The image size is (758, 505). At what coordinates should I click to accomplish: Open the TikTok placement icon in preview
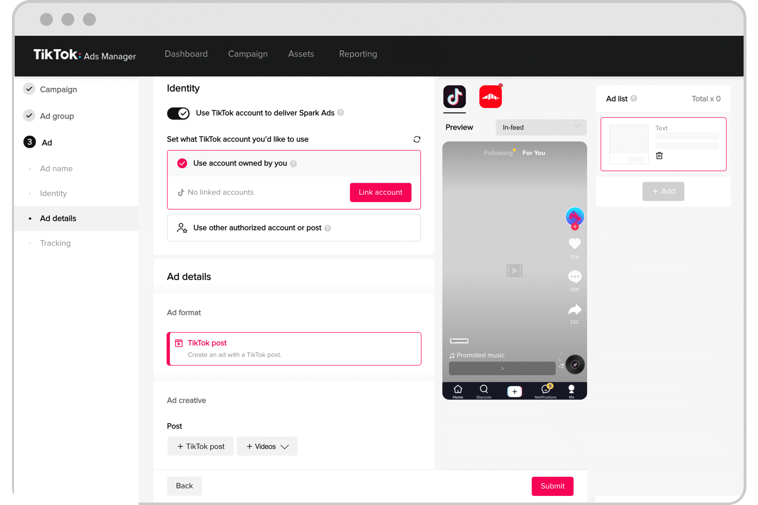(x=454, y=97)
